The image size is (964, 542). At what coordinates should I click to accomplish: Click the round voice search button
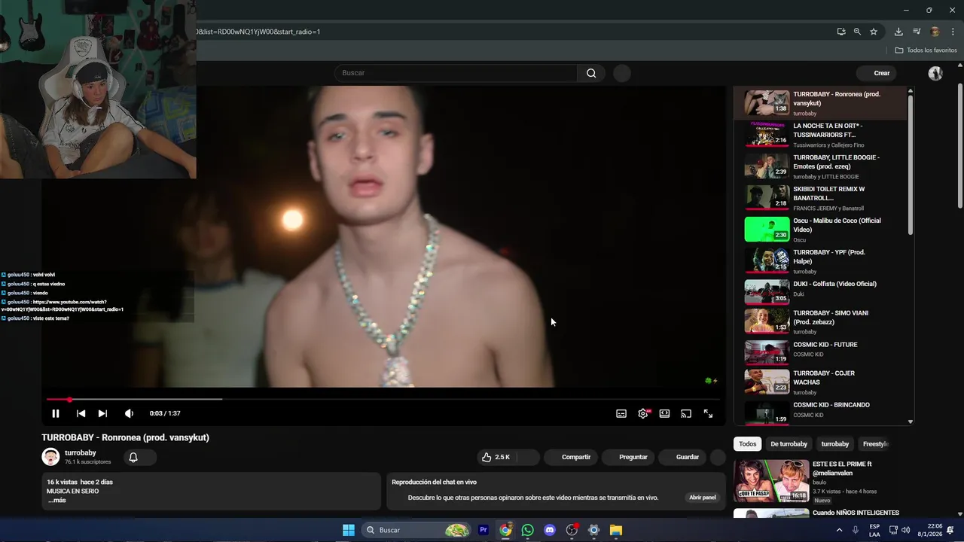tap(622, 73)
